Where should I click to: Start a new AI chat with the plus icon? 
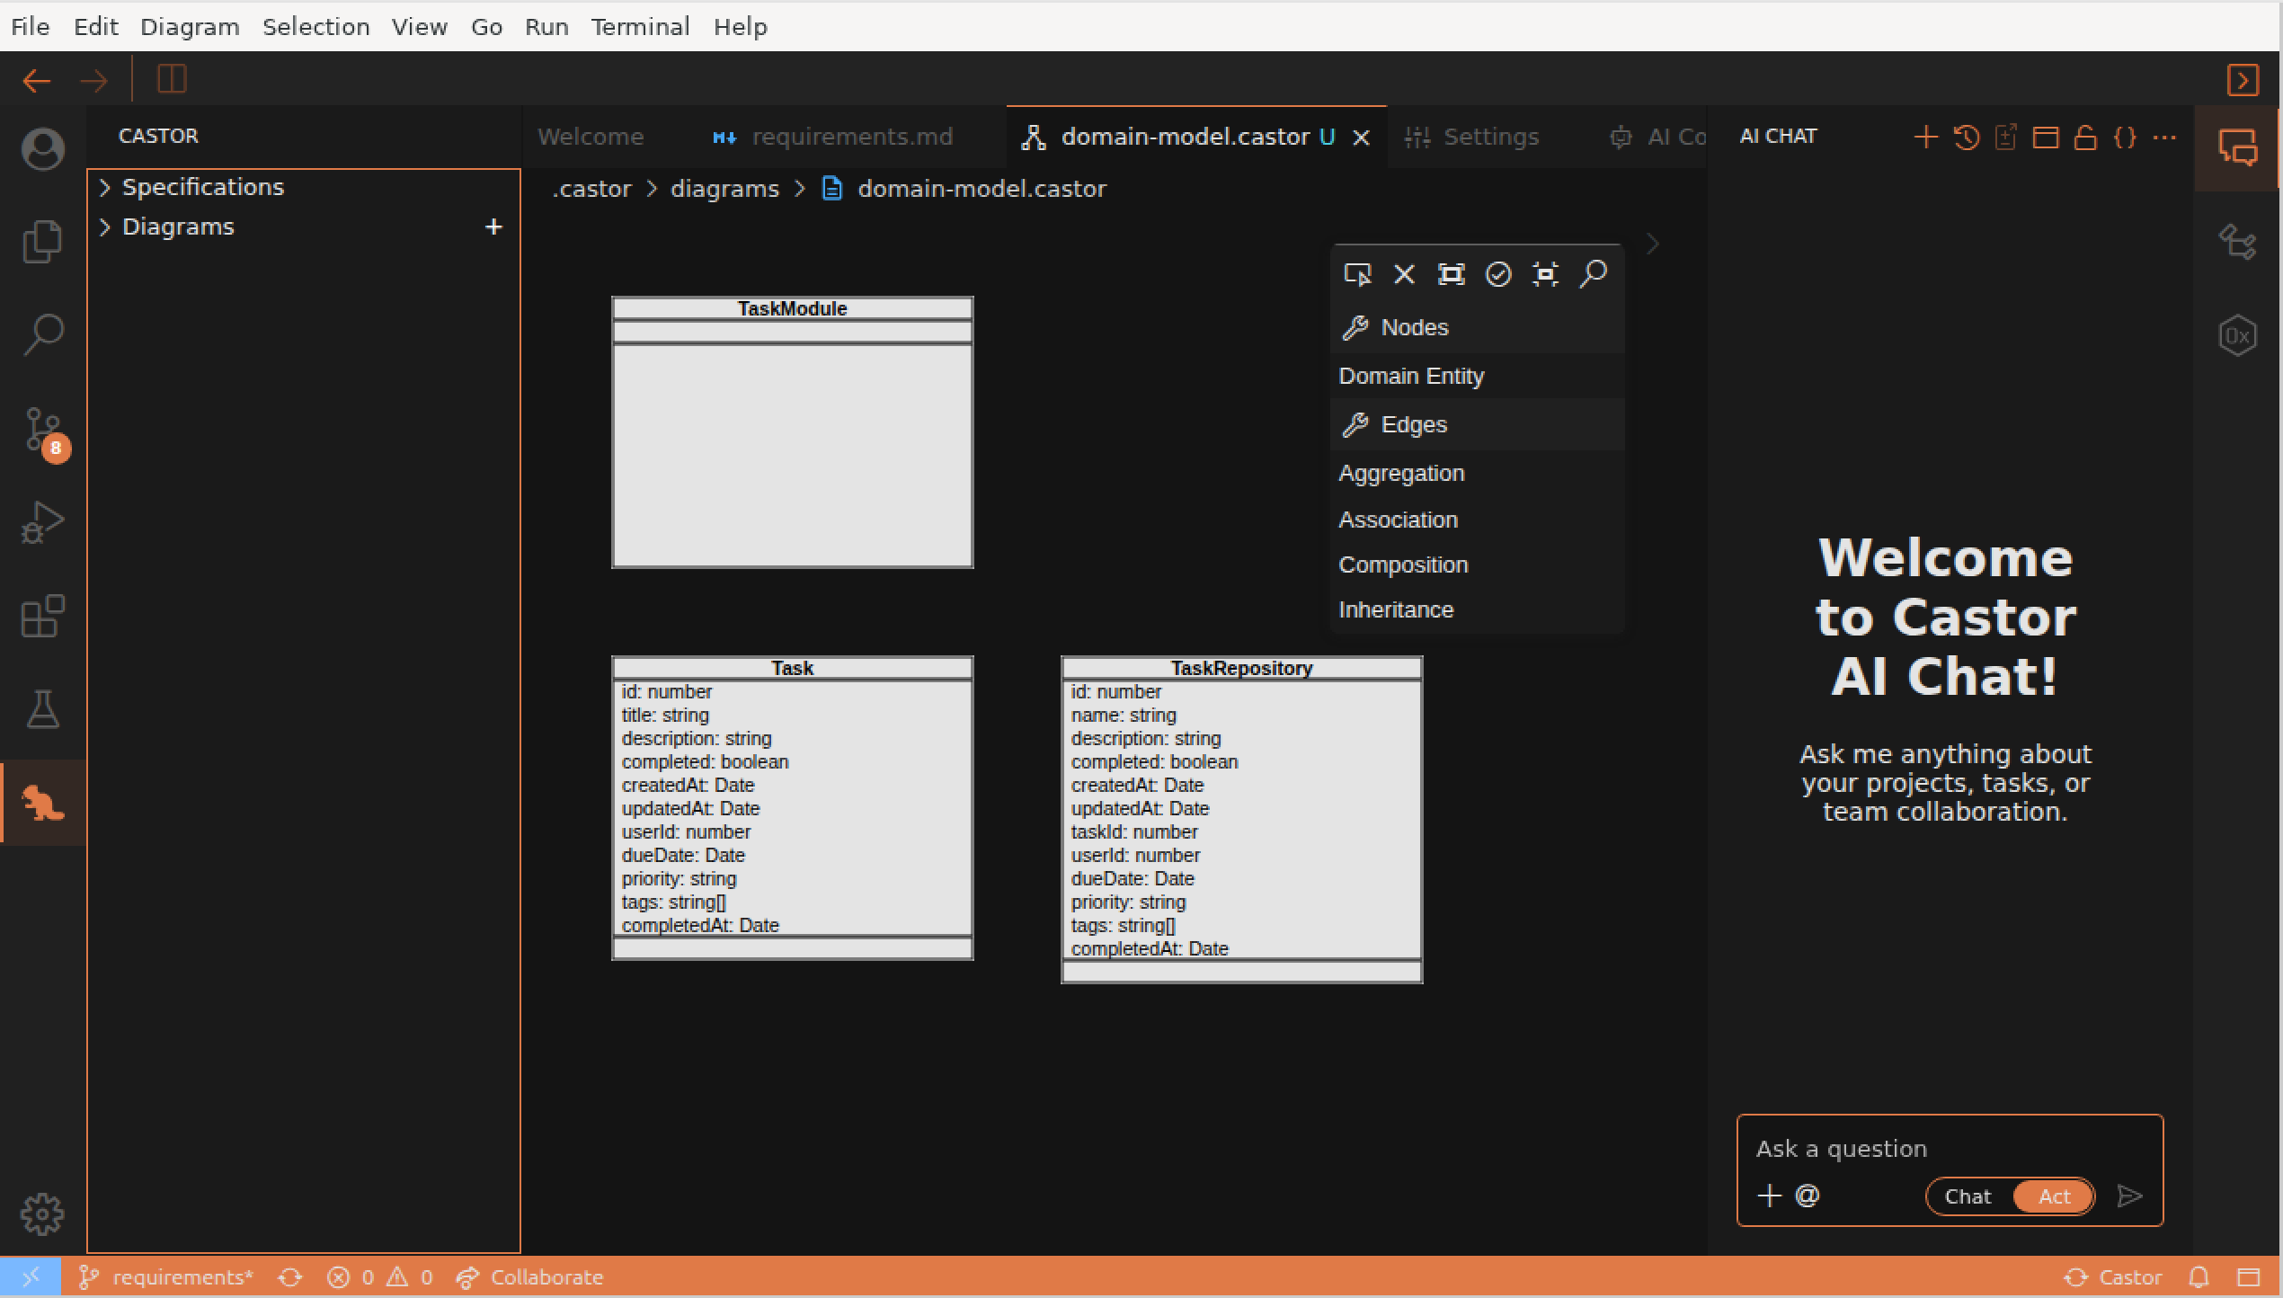click(1926, 137)
